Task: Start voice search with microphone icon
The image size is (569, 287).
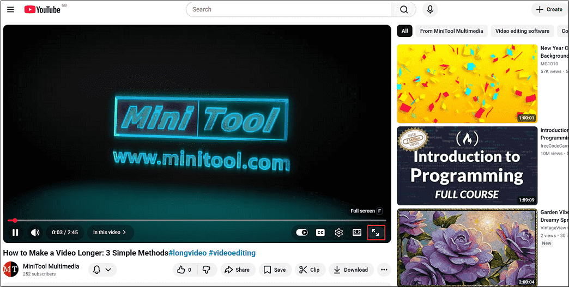Action: (430, 9)
